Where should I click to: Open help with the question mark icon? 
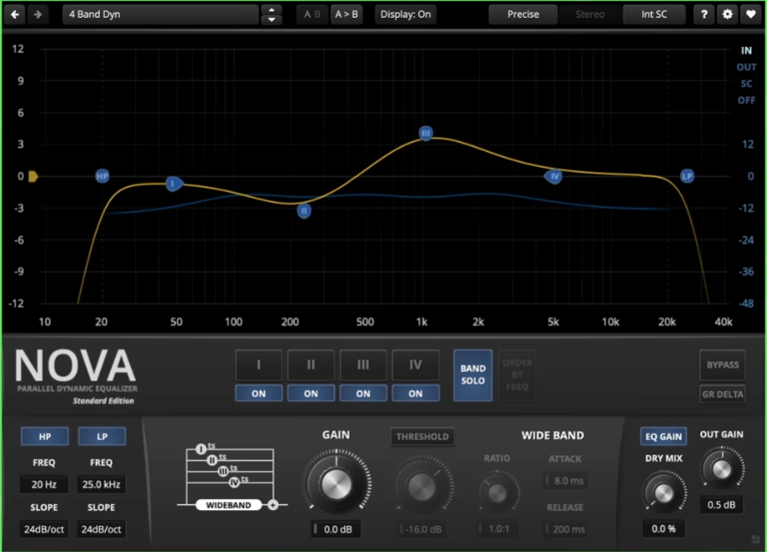point(704,15)
